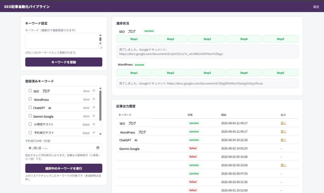Click 開始 column header in history
324x193 pixels.
224,115
